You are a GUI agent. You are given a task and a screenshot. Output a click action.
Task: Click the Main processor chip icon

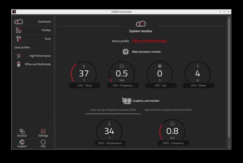[x=126, y=52]
